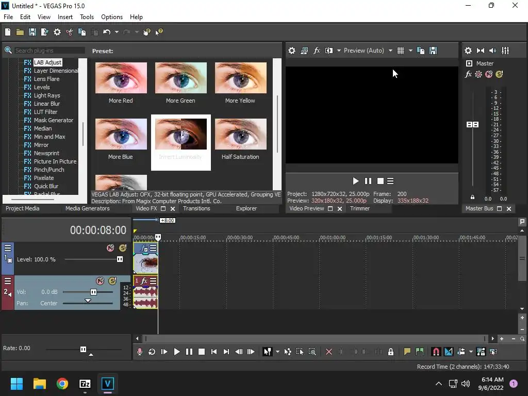Toggle split screen view icon
The image size is (528, 396).
click(328, 51)
